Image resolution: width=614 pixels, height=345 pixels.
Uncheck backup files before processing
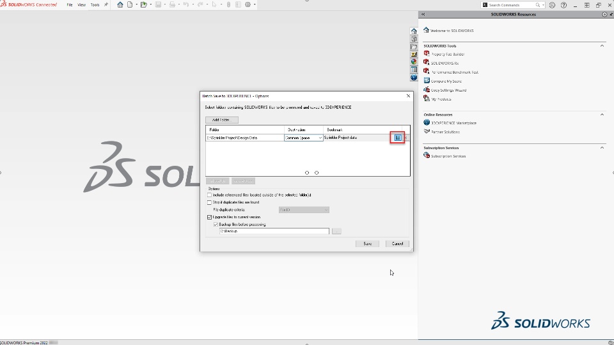pyautogui.click(x=216, y=225)
